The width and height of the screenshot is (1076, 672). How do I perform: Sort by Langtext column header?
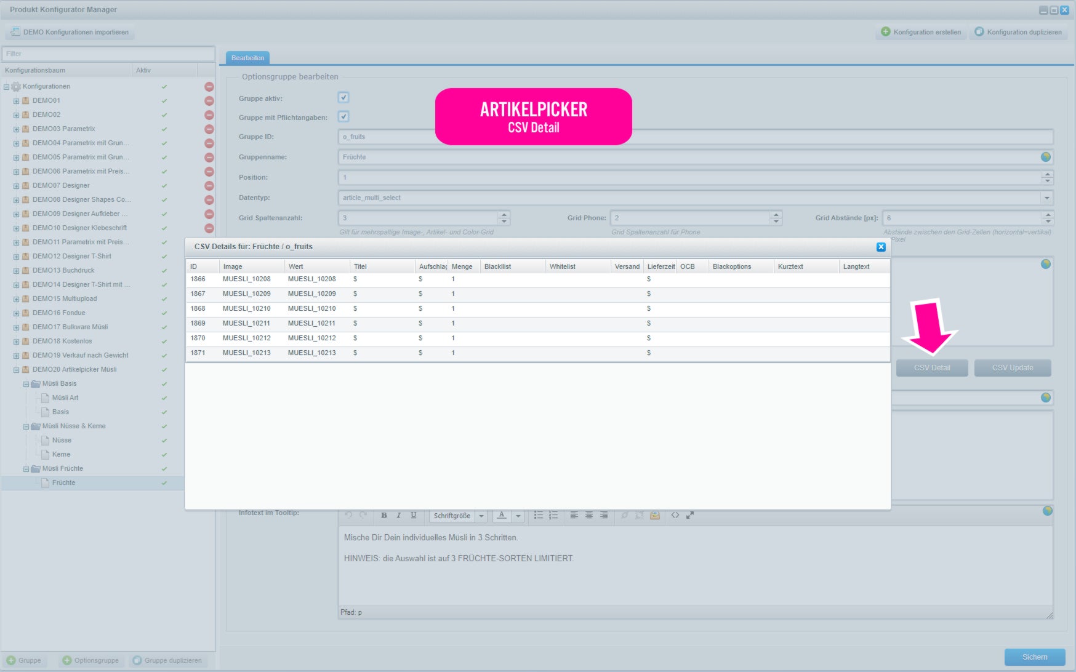tap(864, 266)
